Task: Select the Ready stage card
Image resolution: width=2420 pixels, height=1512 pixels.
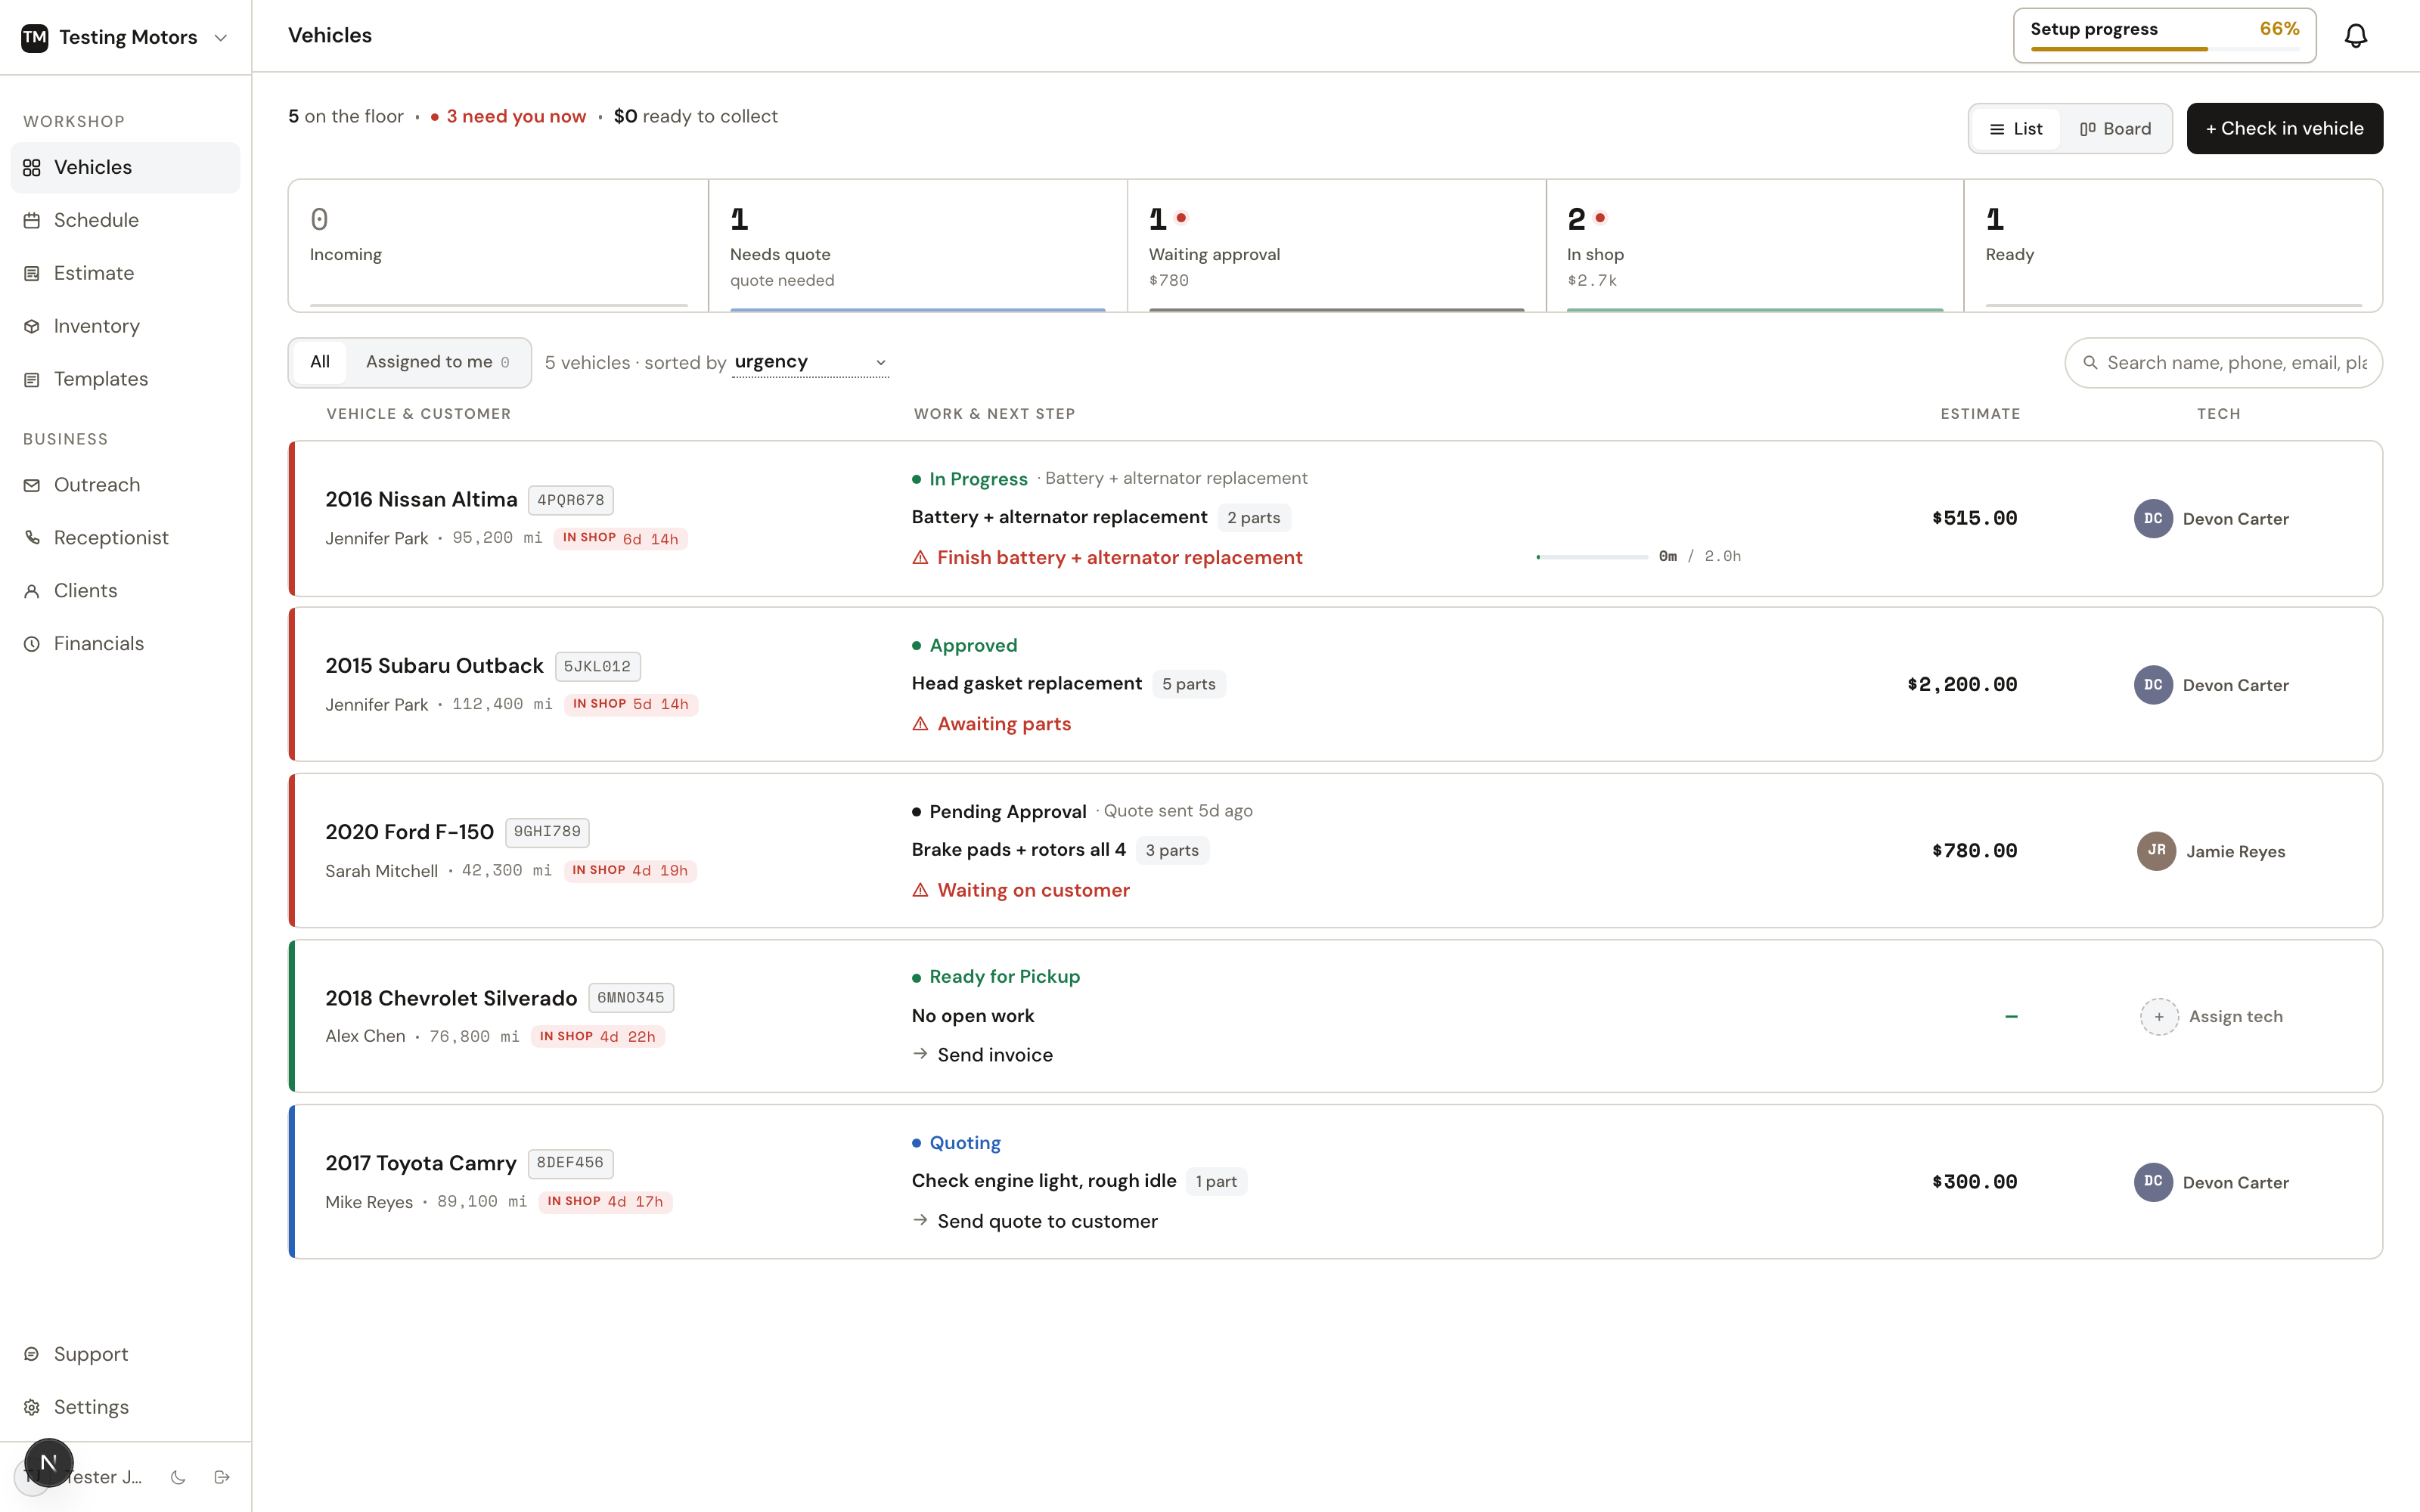Action: pyautogui.click(x=2174, y=246)
